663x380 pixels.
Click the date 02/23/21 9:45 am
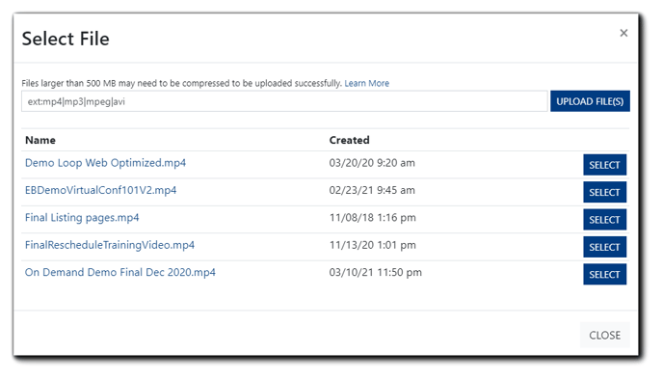pos(372,190)
